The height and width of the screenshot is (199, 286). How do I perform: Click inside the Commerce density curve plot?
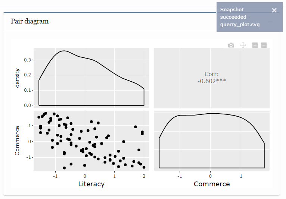(x=212, y=141)
